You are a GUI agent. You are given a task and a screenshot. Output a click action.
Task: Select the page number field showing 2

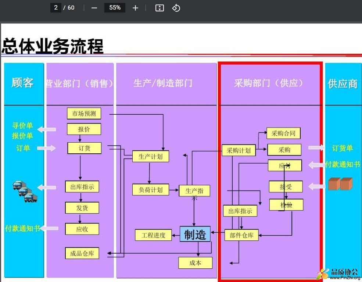tap(56, 8)
